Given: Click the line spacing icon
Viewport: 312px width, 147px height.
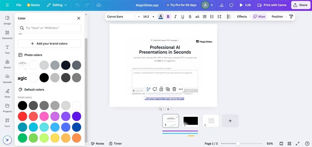Looking at the screenshot, I should point(219,17).
